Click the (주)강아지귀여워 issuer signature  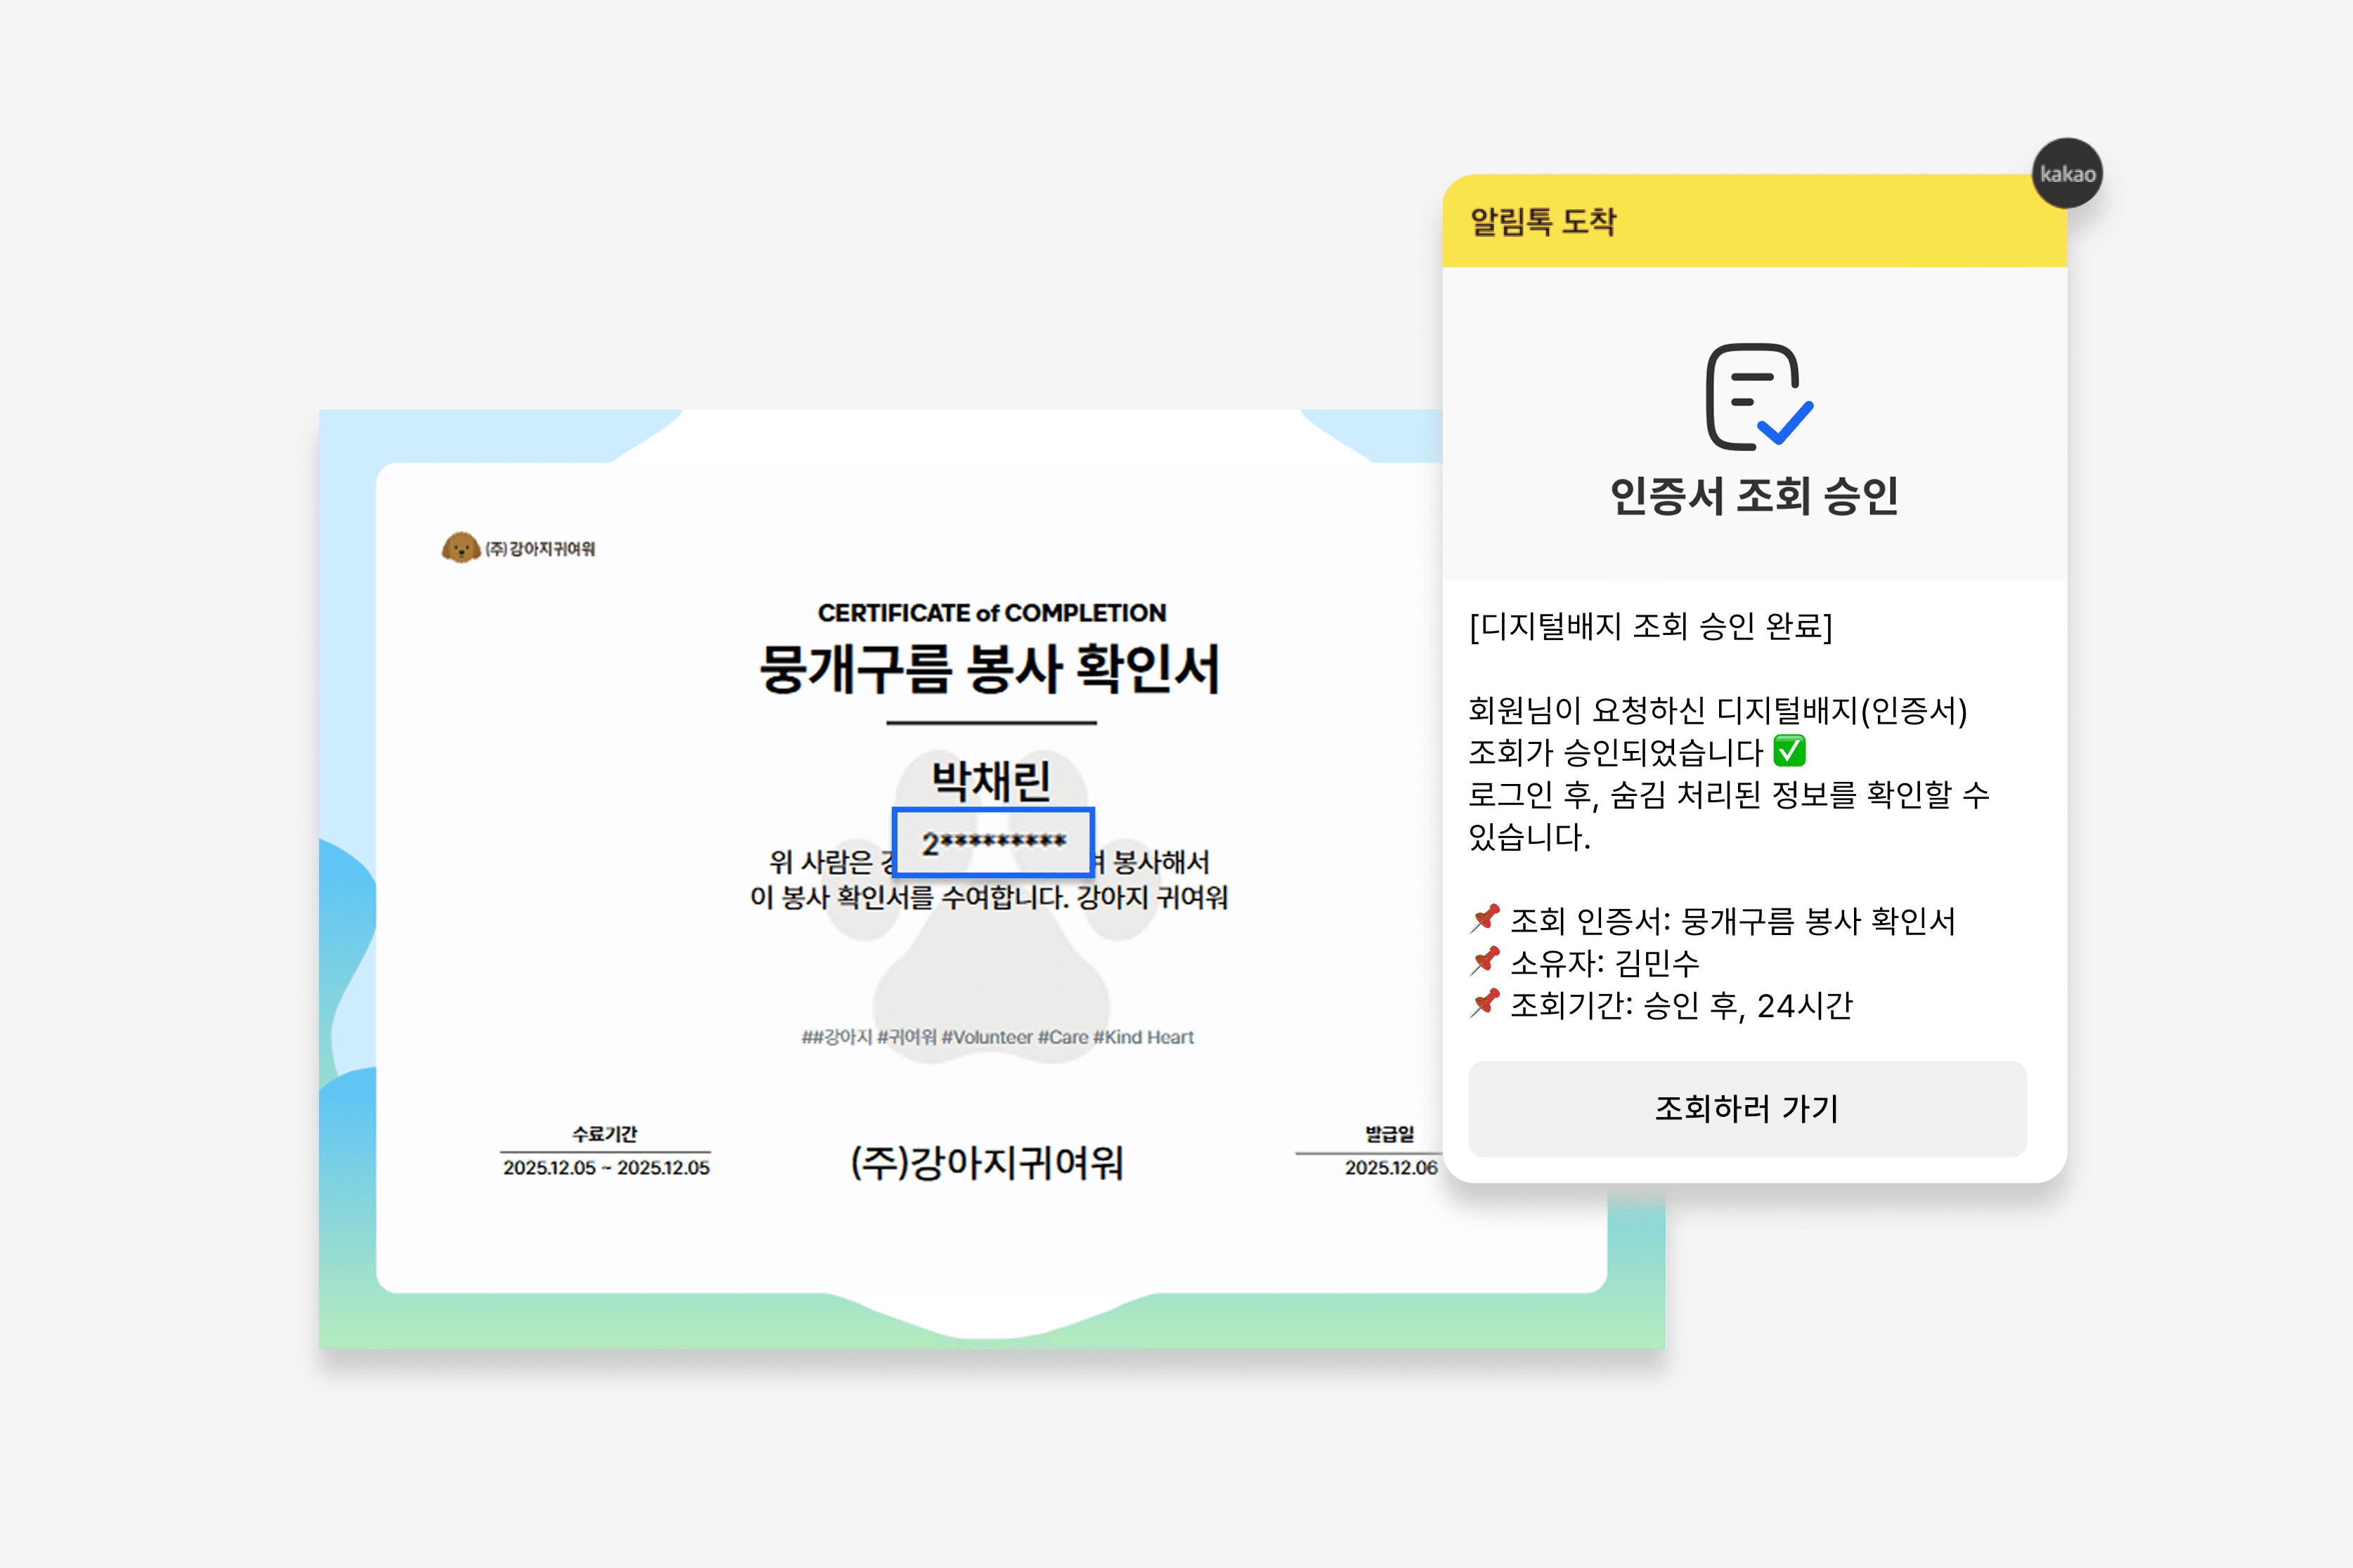[987, 1162]
